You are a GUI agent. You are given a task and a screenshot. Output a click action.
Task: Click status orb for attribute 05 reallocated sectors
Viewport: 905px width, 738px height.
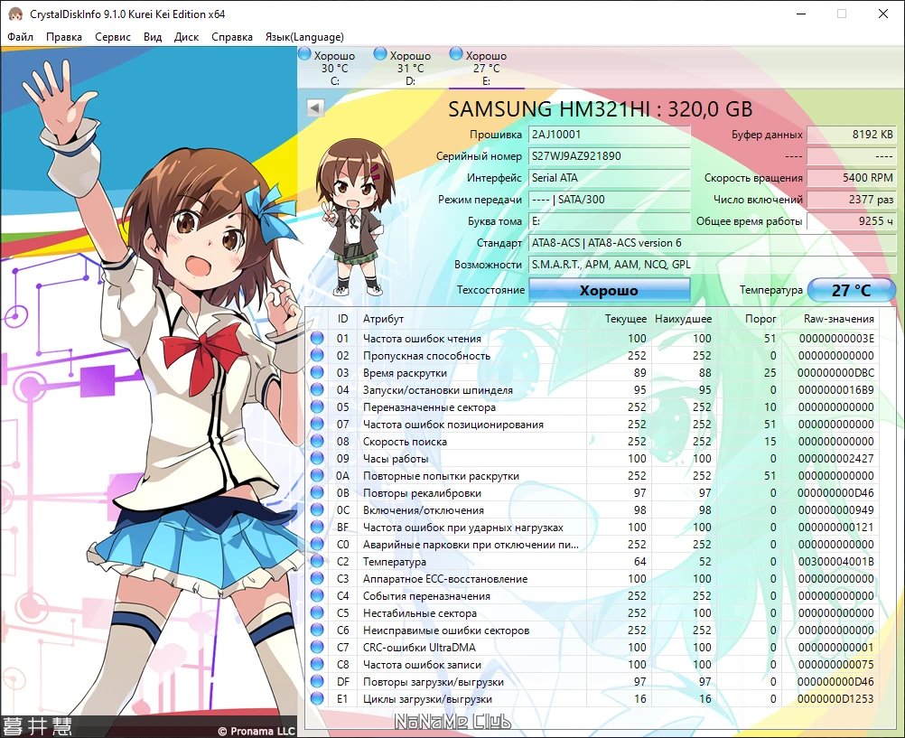point(317,406)
